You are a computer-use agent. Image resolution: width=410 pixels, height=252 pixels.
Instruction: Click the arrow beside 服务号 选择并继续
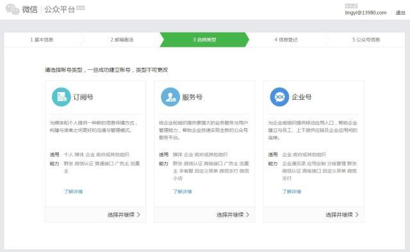click(248, 214)
